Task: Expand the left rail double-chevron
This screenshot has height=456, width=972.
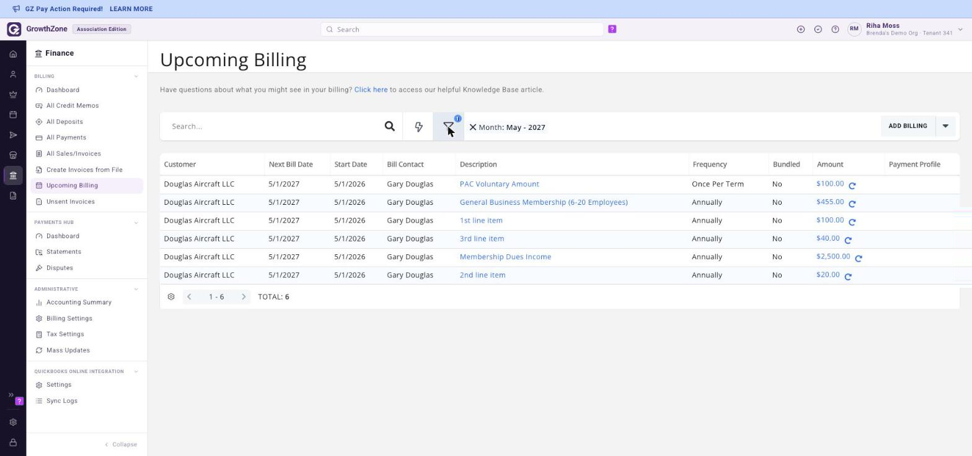Action: click(x=11, y=395)
